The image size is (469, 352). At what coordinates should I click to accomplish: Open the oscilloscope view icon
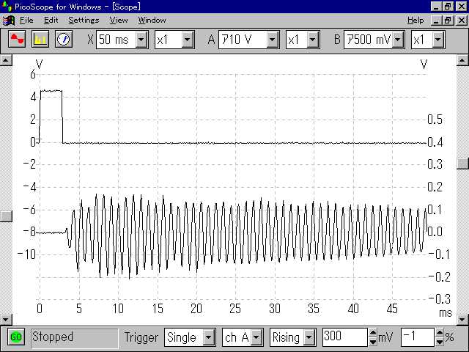pyautogui.click(x=17, y=39)
